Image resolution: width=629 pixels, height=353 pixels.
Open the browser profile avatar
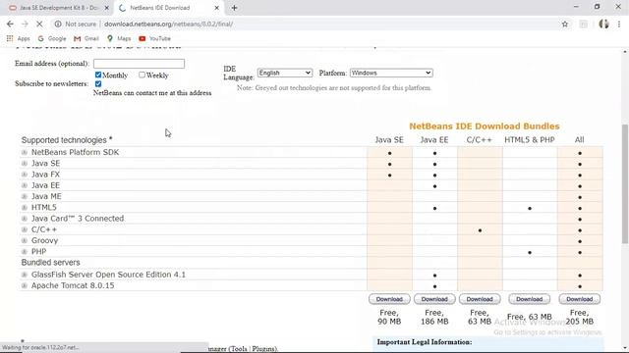(603, 24)
